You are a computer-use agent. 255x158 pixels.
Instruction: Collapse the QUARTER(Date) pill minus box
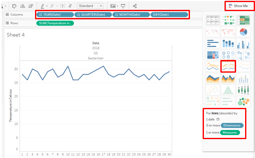79,15
